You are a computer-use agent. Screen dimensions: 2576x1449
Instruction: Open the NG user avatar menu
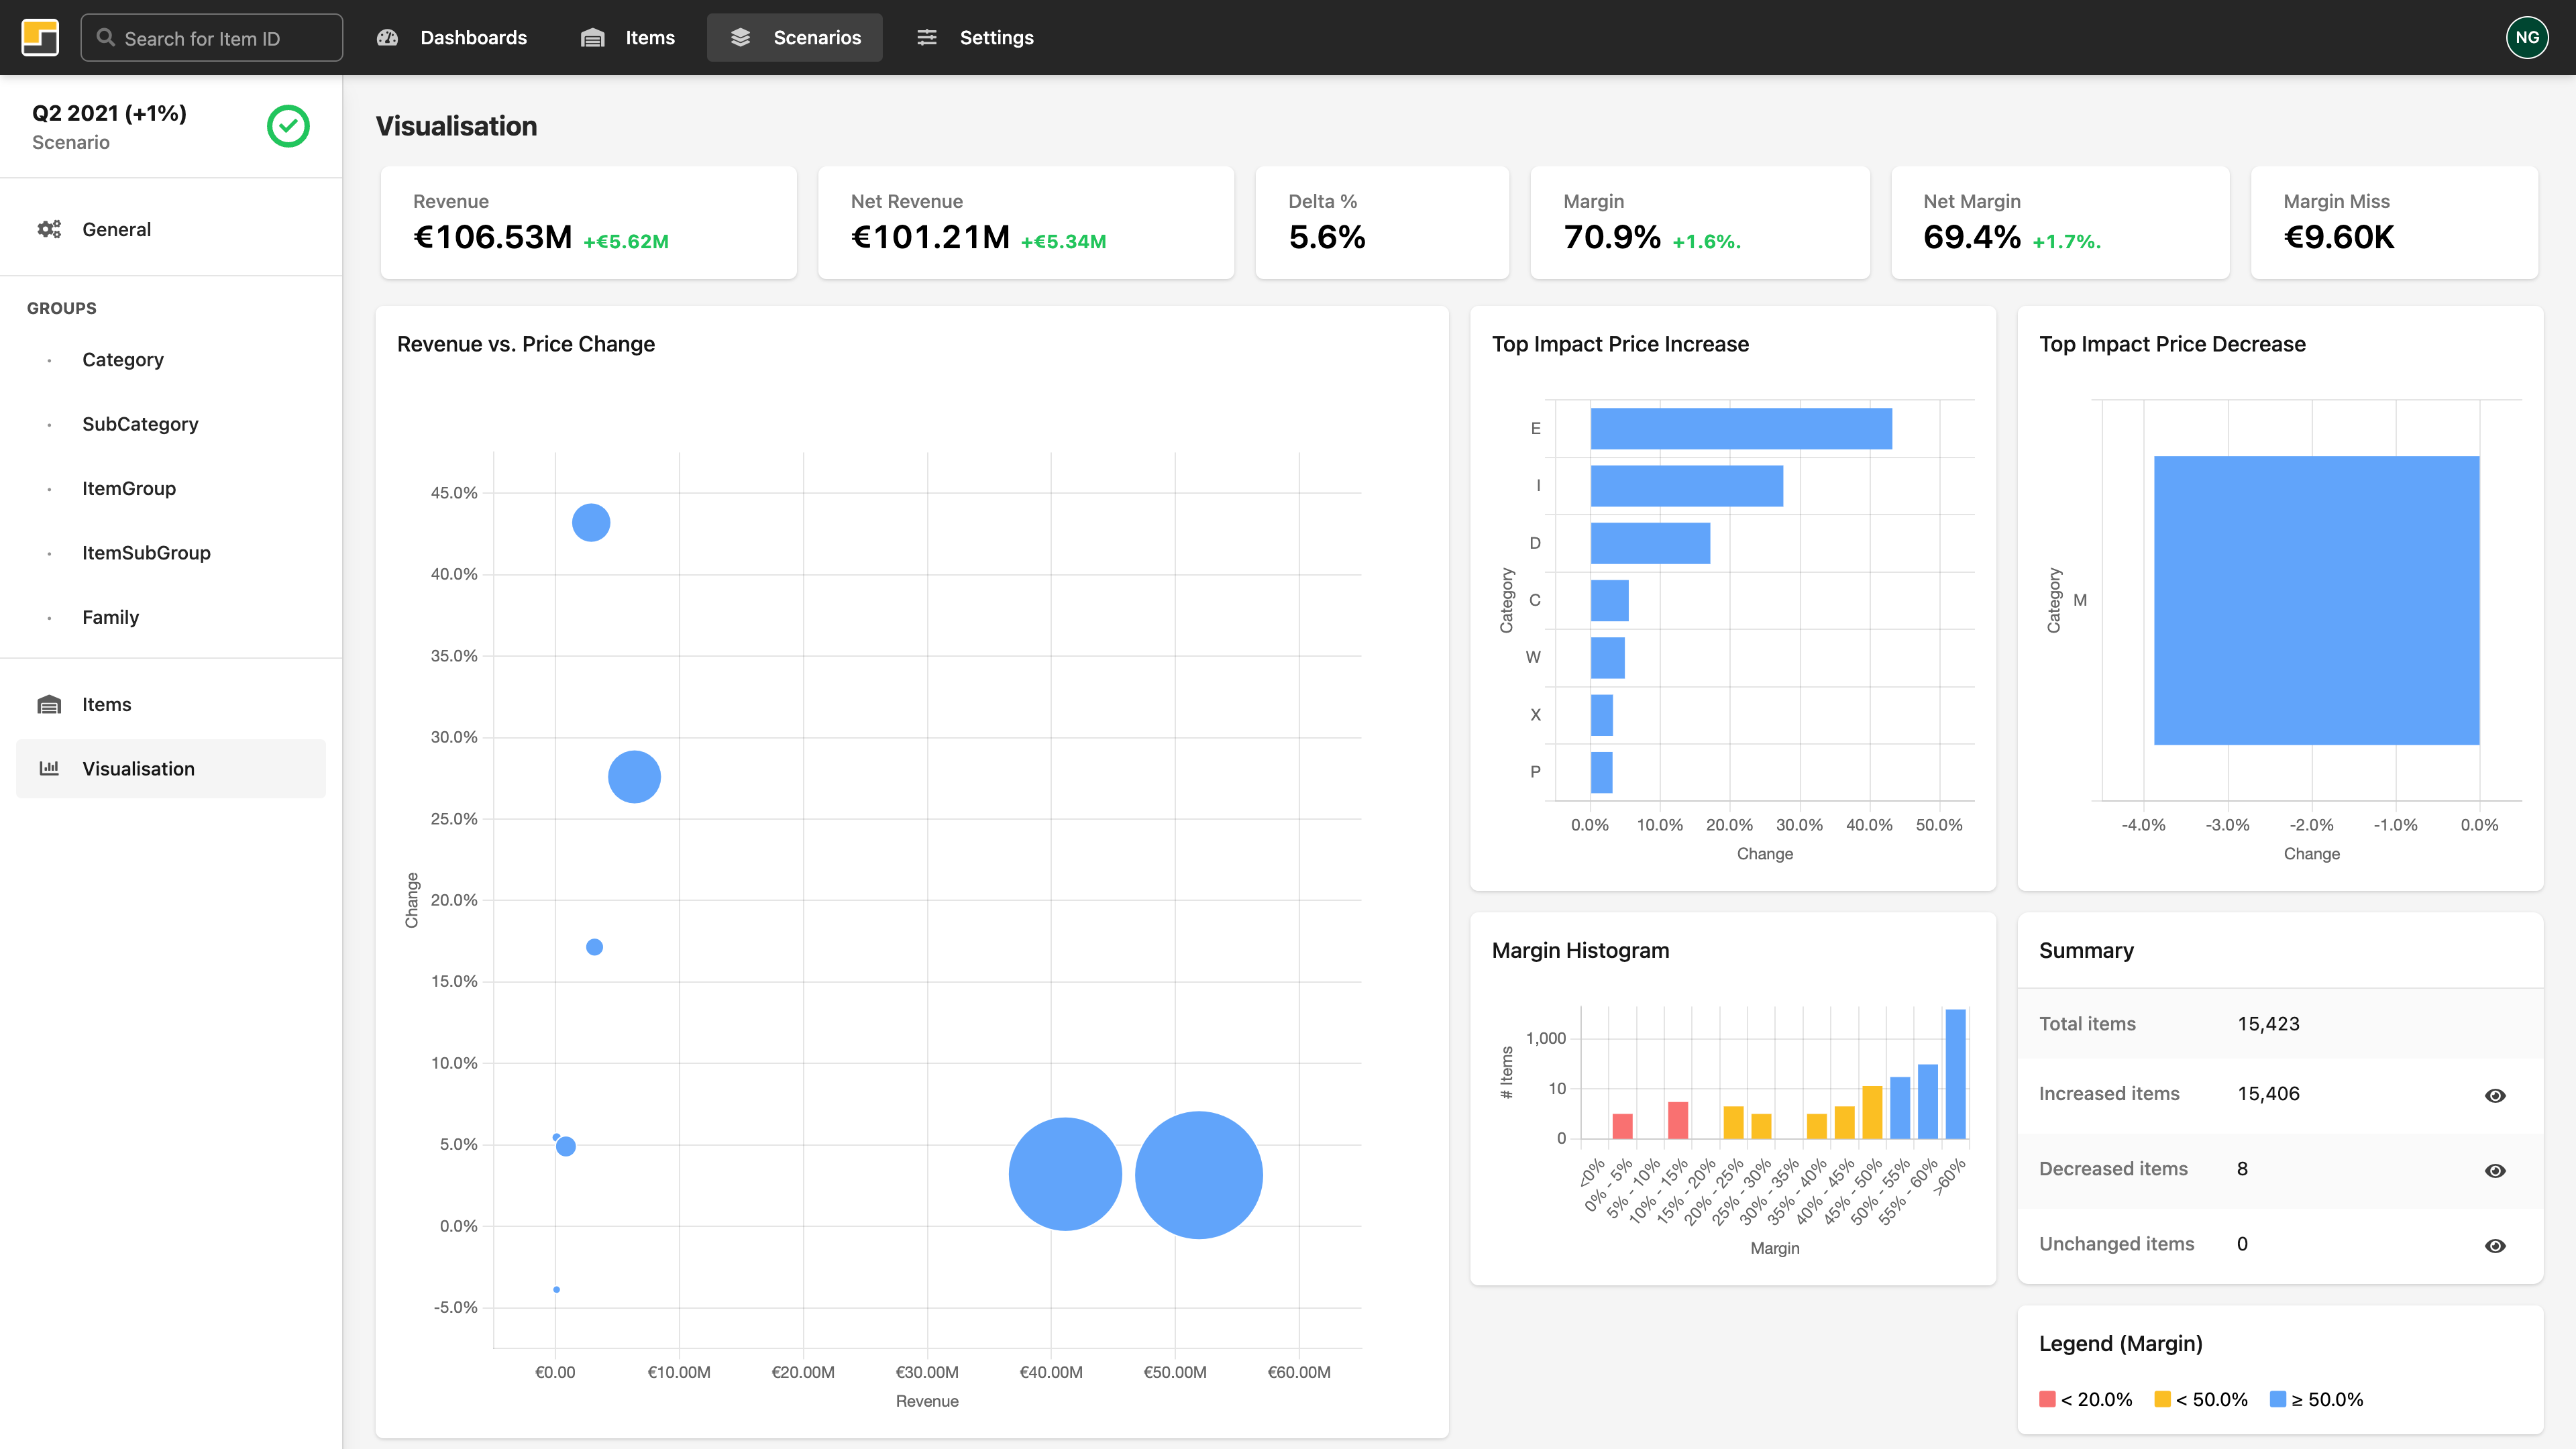point(2527,38)
